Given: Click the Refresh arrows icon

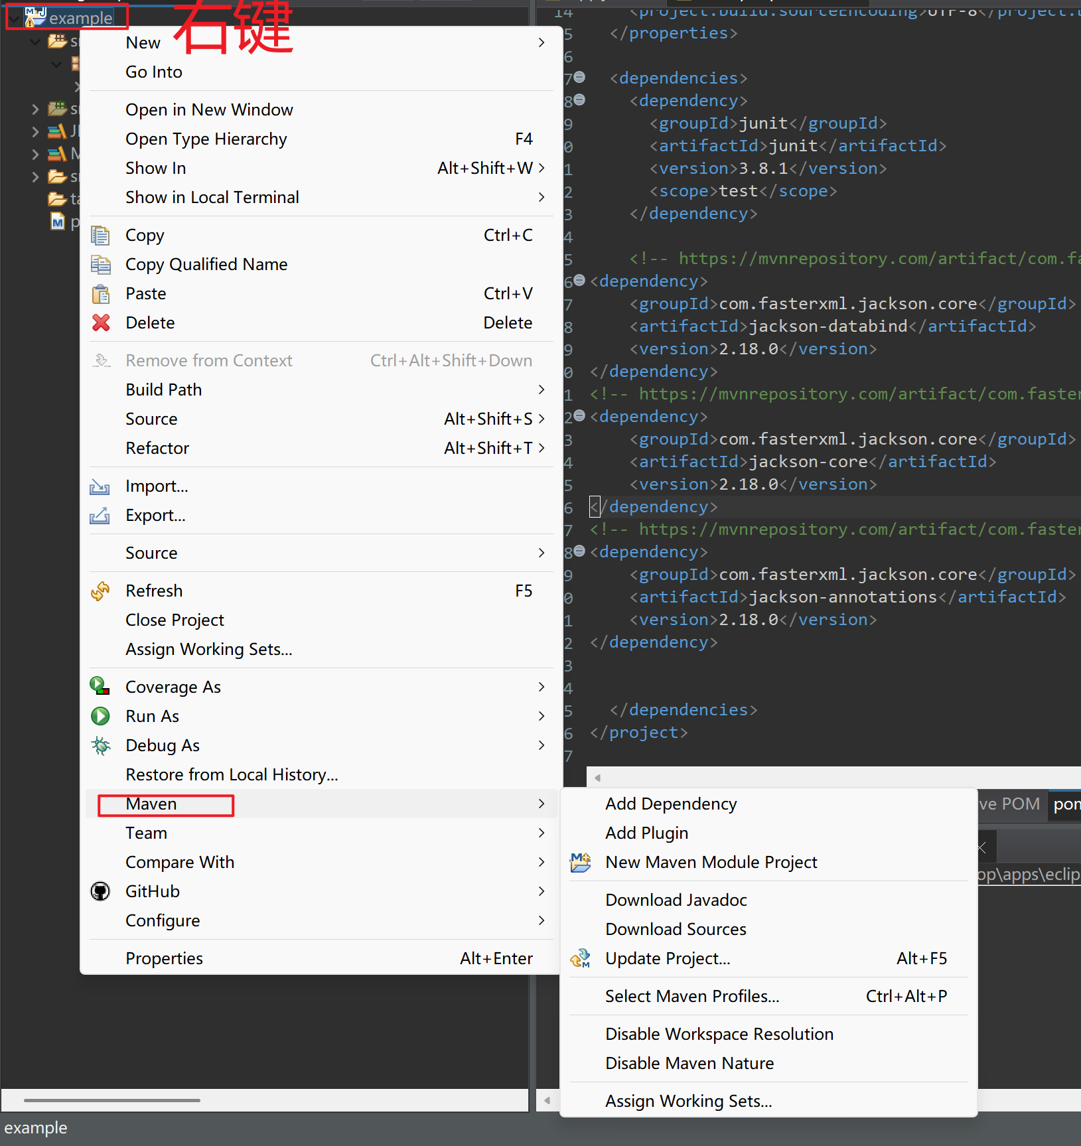Looking at the screenshot, I should click(x=100, y=591).
